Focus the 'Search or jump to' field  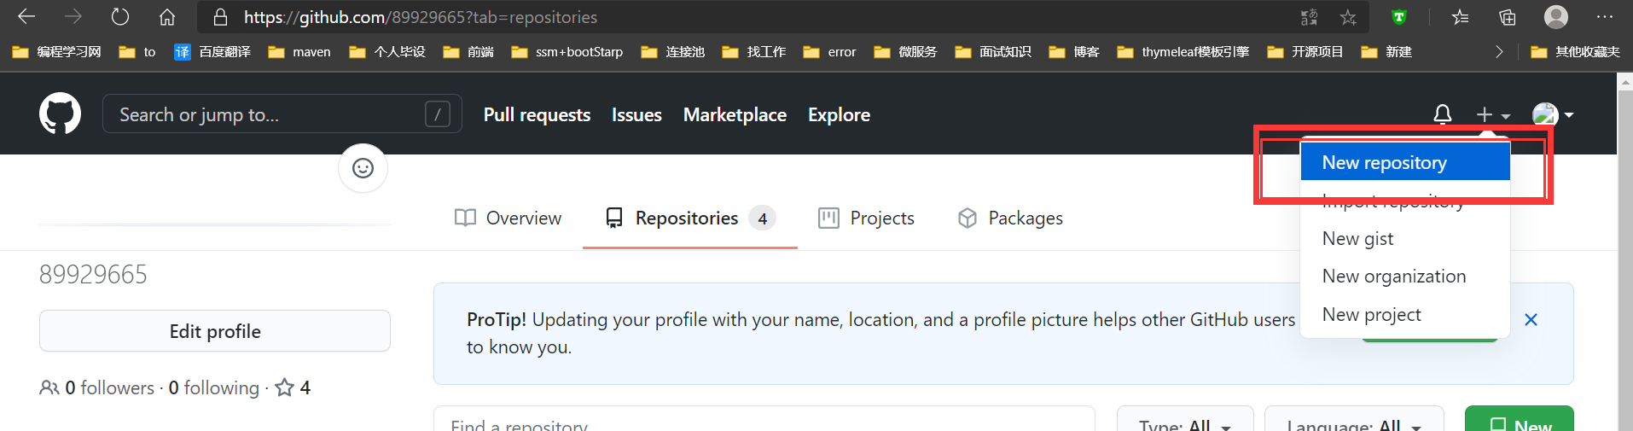click(x=282, y=114)
